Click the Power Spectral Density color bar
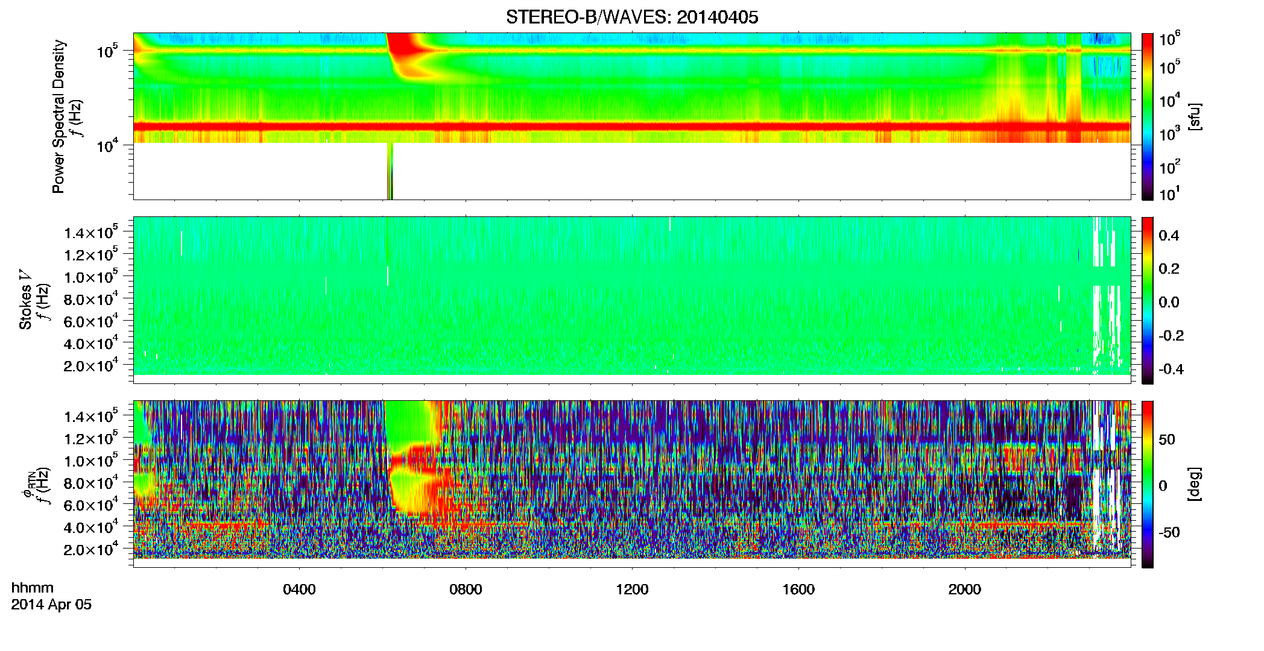This screenshot has height=651, width=1264. click(x=1148, y=116)
